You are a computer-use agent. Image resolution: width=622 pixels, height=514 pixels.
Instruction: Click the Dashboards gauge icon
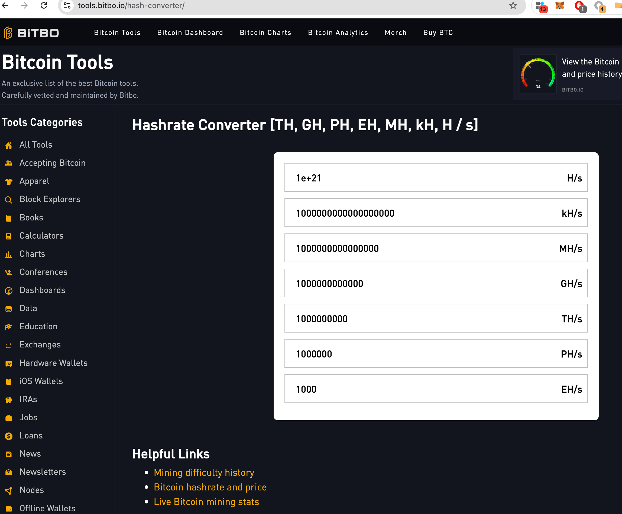click(x=9, y=291)
